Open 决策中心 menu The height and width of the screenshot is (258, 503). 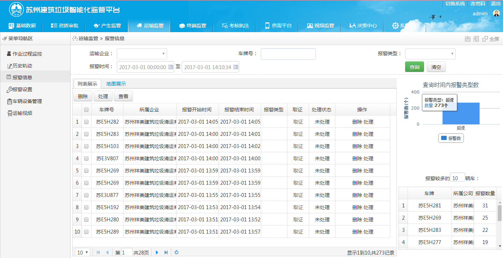pos(363,25)
